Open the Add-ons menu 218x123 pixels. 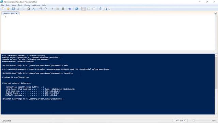36,5
